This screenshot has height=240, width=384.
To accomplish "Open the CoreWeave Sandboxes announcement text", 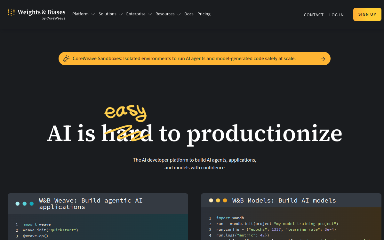I will (184, 59).
